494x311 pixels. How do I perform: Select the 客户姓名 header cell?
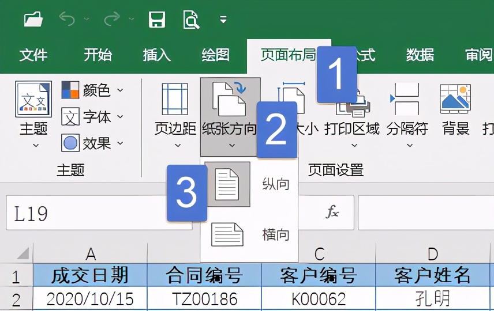click(433, 275)
